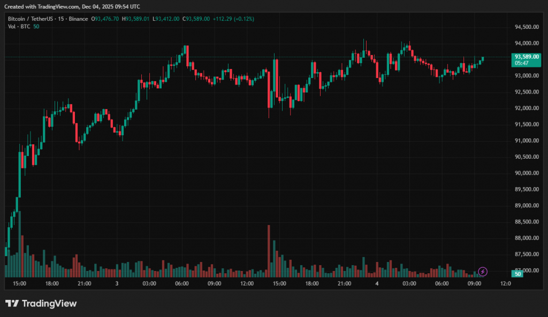Select date label 4 on the time axis

pyautogui.click(x=377, y=283)
